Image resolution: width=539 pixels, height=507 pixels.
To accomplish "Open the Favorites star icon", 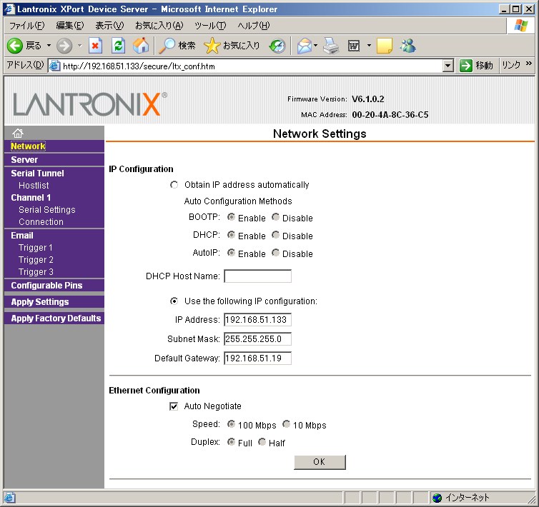I will tap(212, 46).
